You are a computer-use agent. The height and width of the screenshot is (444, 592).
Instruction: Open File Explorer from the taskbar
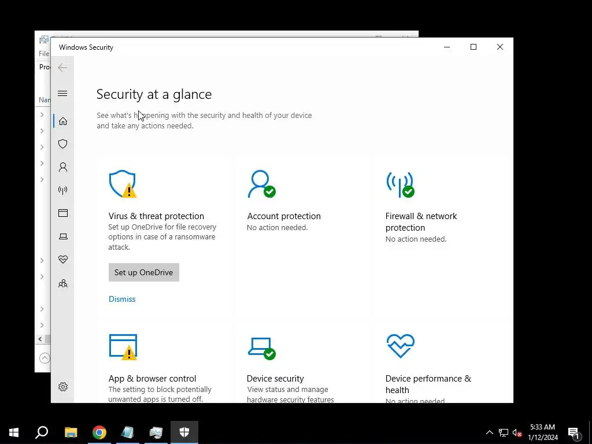click(71, 432)
